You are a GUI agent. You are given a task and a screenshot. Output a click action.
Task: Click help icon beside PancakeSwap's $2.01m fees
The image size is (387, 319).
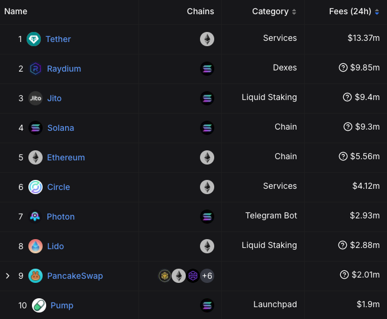(x=344, y=275)
